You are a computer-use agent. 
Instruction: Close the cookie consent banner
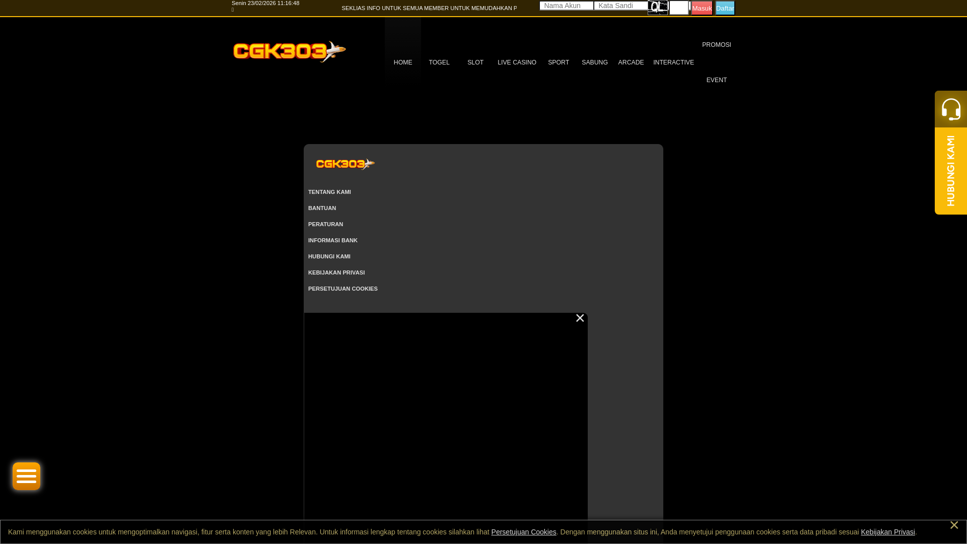[954, 525]
